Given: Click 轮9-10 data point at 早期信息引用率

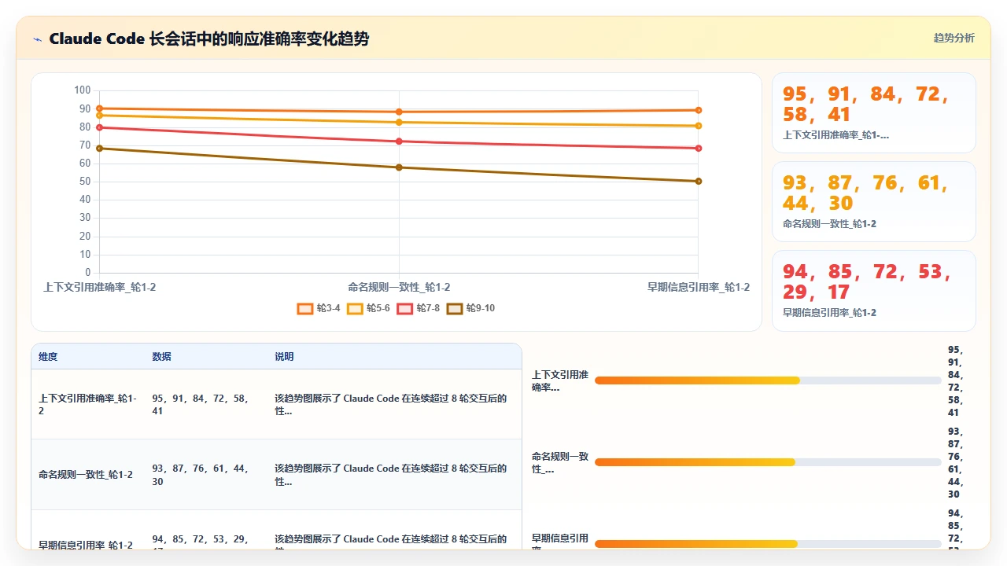Looking at the screenshot, I should 698,182.
